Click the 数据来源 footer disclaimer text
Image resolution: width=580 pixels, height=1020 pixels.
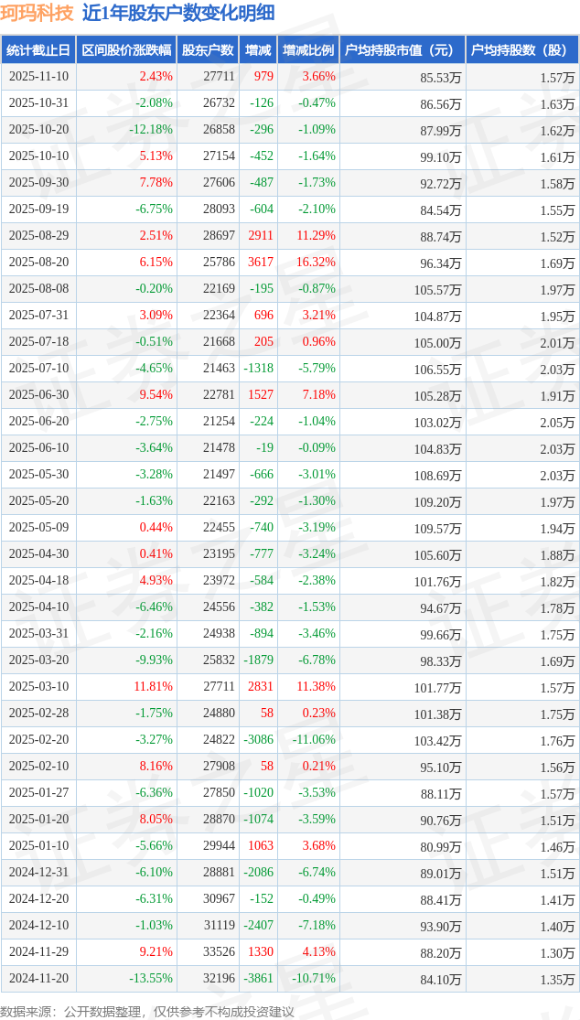(147, 1011)
